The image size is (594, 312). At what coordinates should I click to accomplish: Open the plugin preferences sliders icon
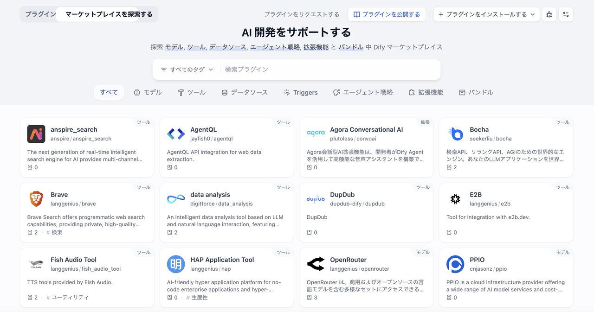pyautogui.click(x=566, y=14)
